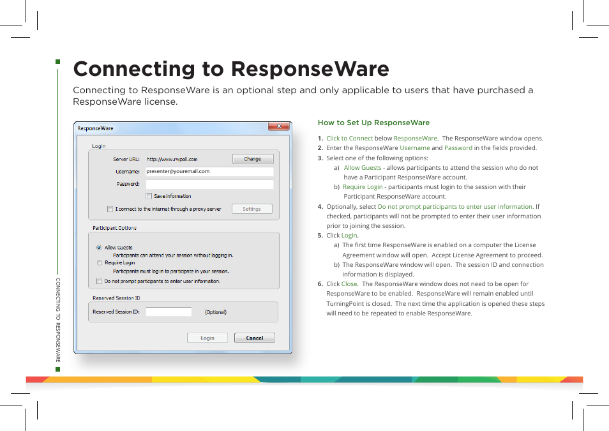This screenshot has width=609, height=431.
Task: Click green 'Password' text in step 2
Action: click(x=458, y=148)
